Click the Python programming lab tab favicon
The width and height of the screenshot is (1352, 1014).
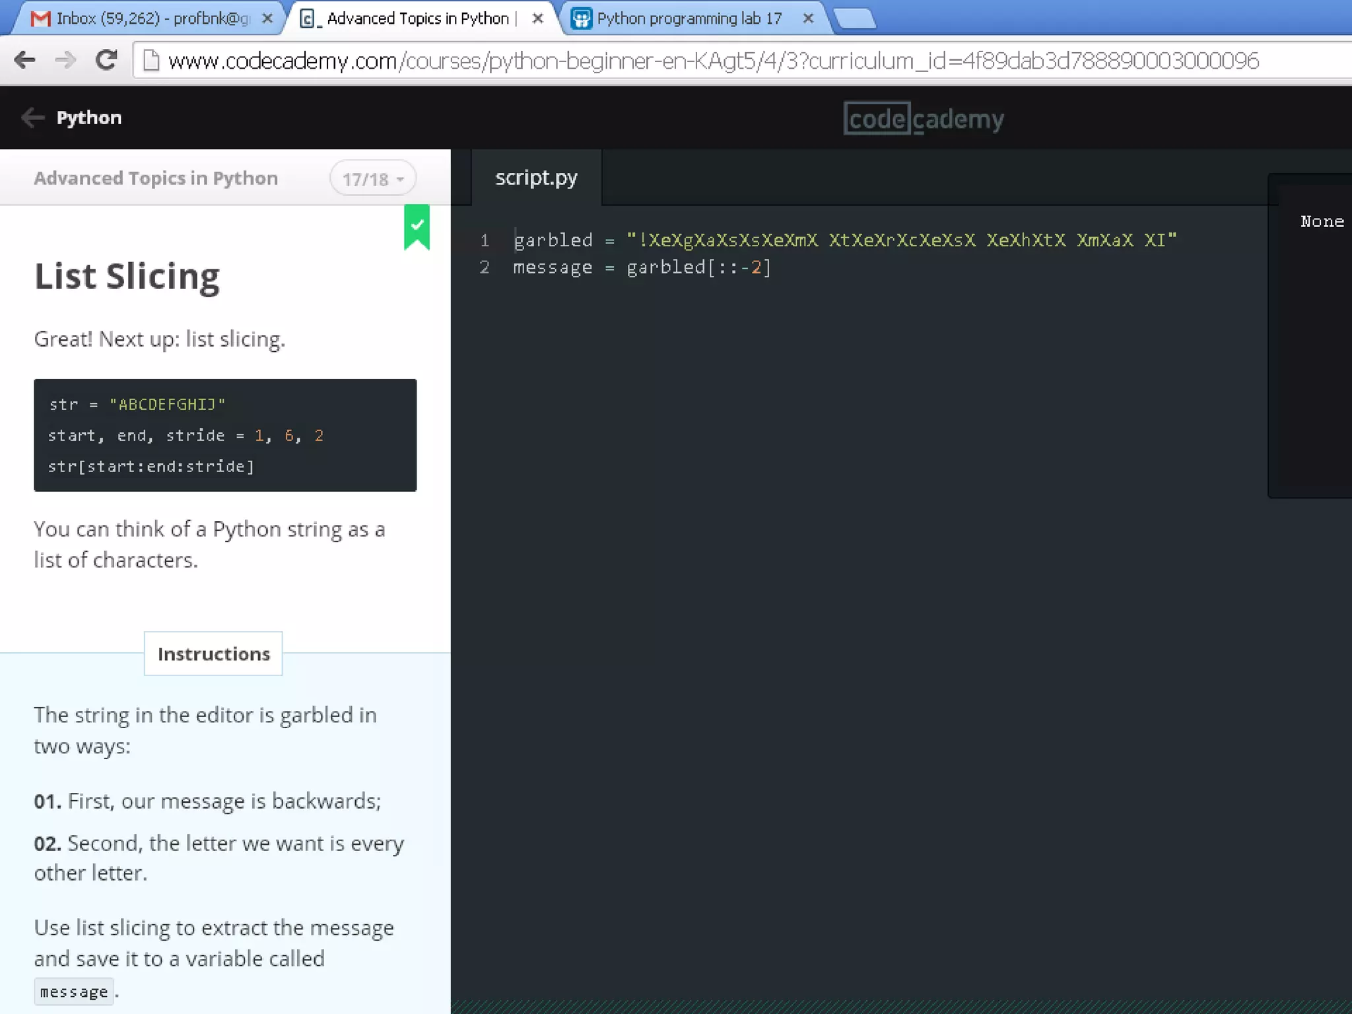click(581, 18)
